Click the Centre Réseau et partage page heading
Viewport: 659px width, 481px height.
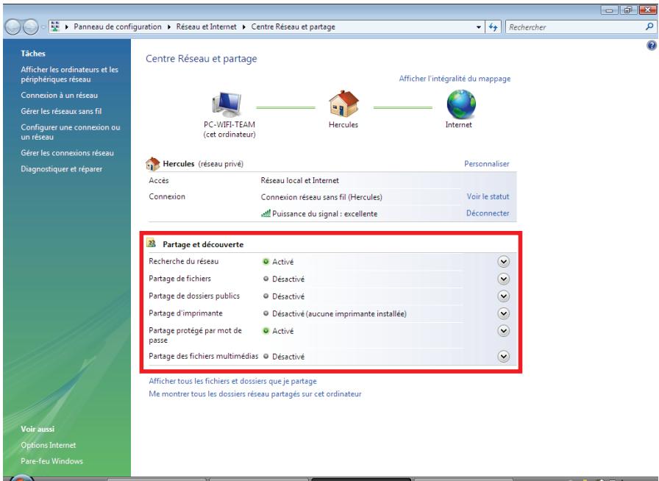click(202, 58)
